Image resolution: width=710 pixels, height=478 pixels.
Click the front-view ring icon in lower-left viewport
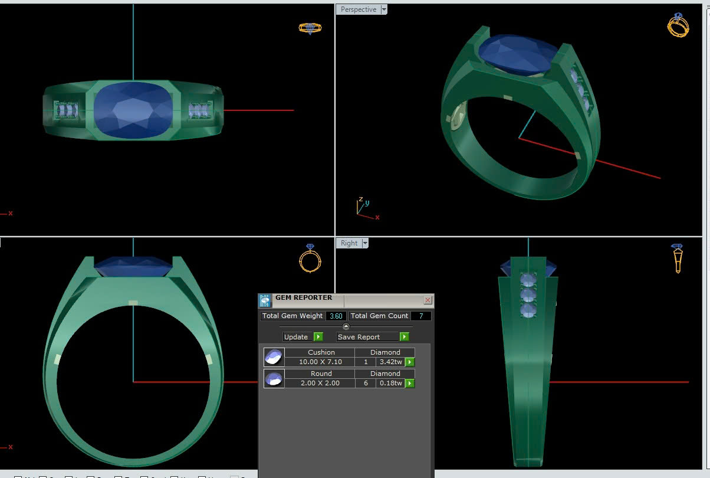pos(310,258)
